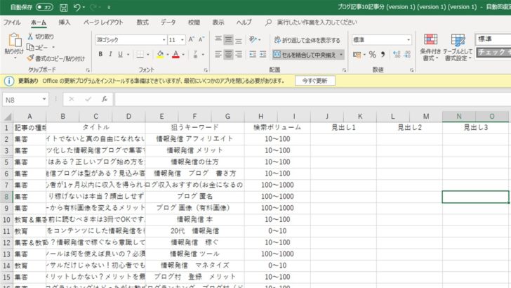Click the コピー button
The height and width of the screenshot is (288, 511).
[x=37, y=48]
